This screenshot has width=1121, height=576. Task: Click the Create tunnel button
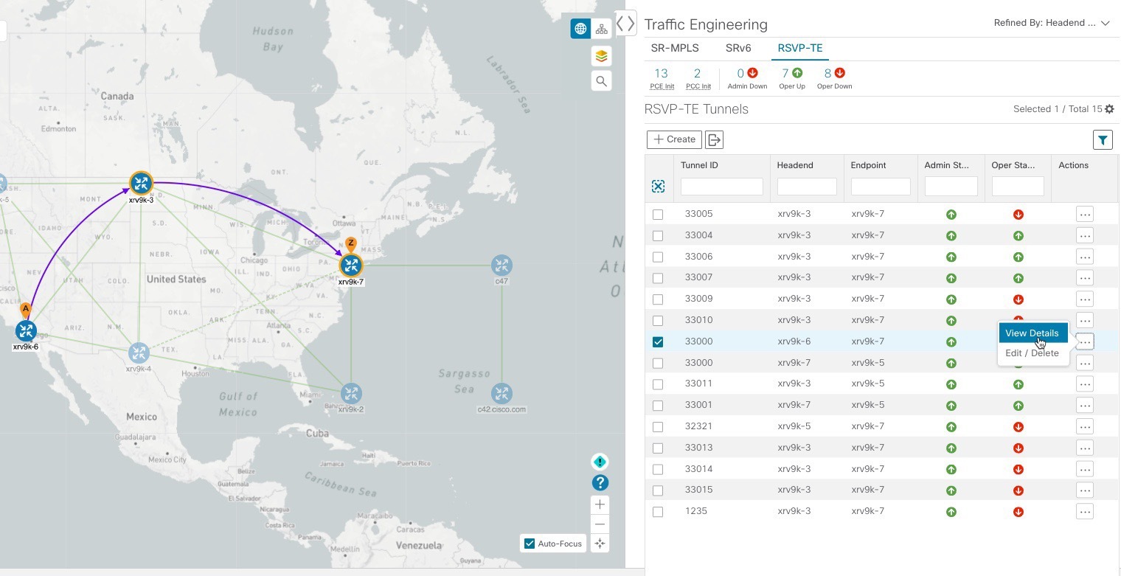(x=674, y=139)
